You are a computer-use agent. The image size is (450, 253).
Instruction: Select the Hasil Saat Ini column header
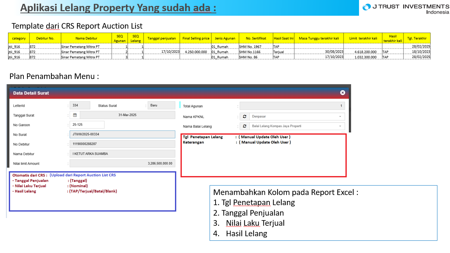[283, 38]
